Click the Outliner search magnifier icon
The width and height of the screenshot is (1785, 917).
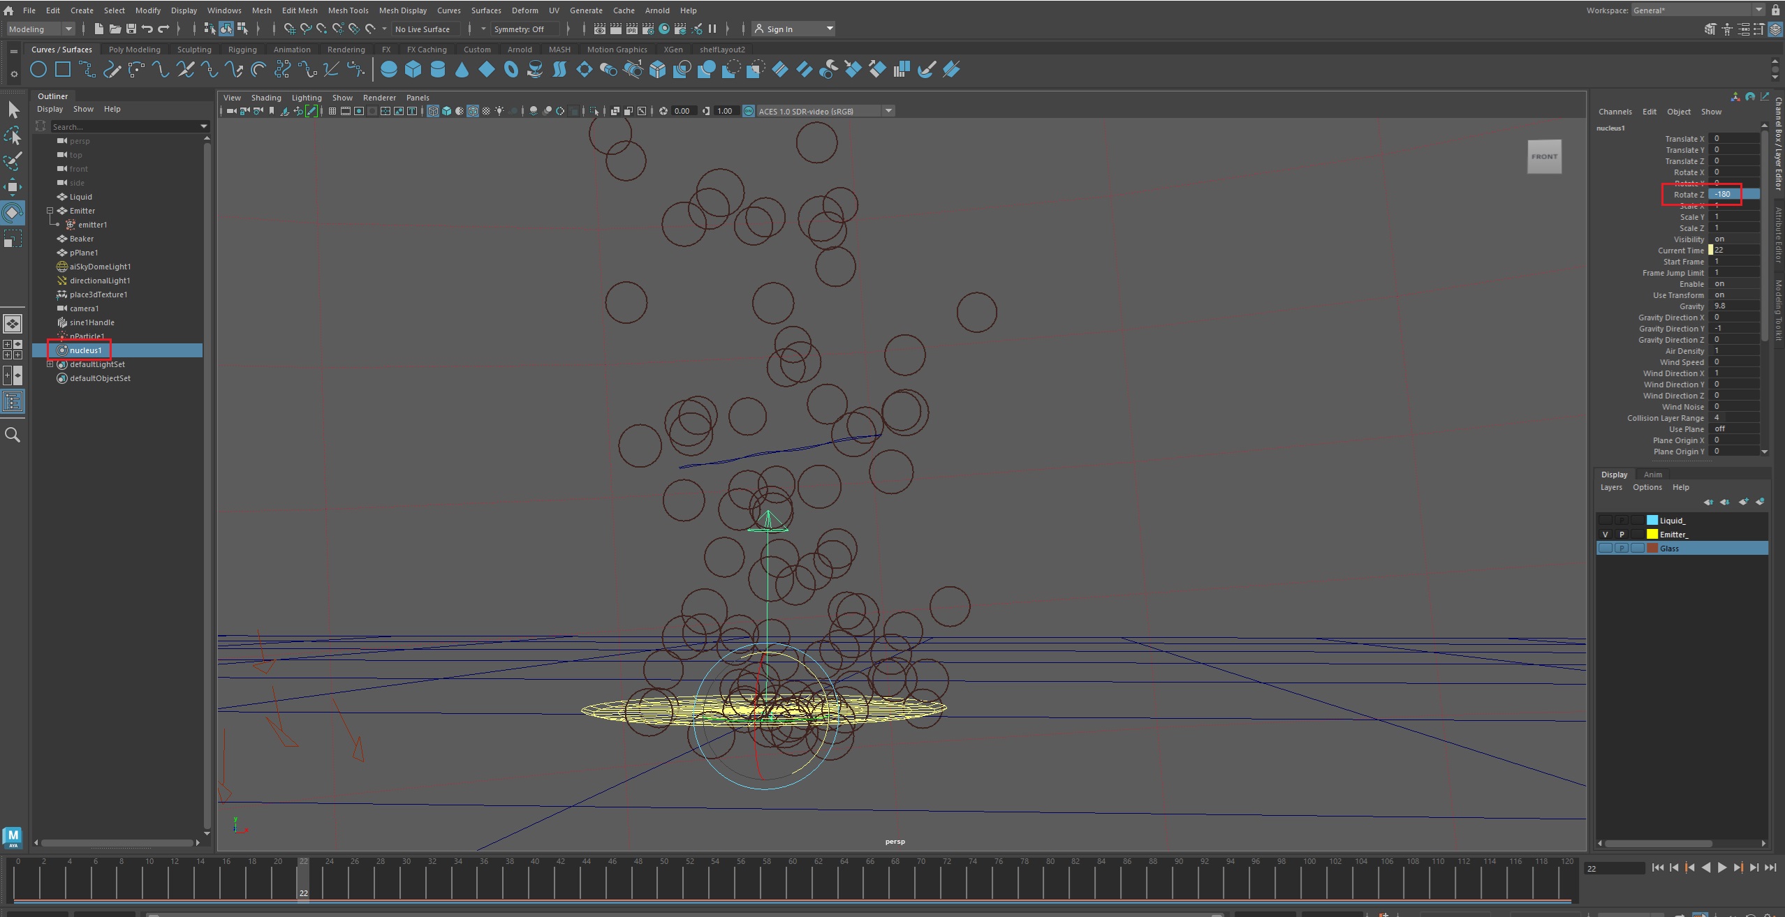coord(13,435)
